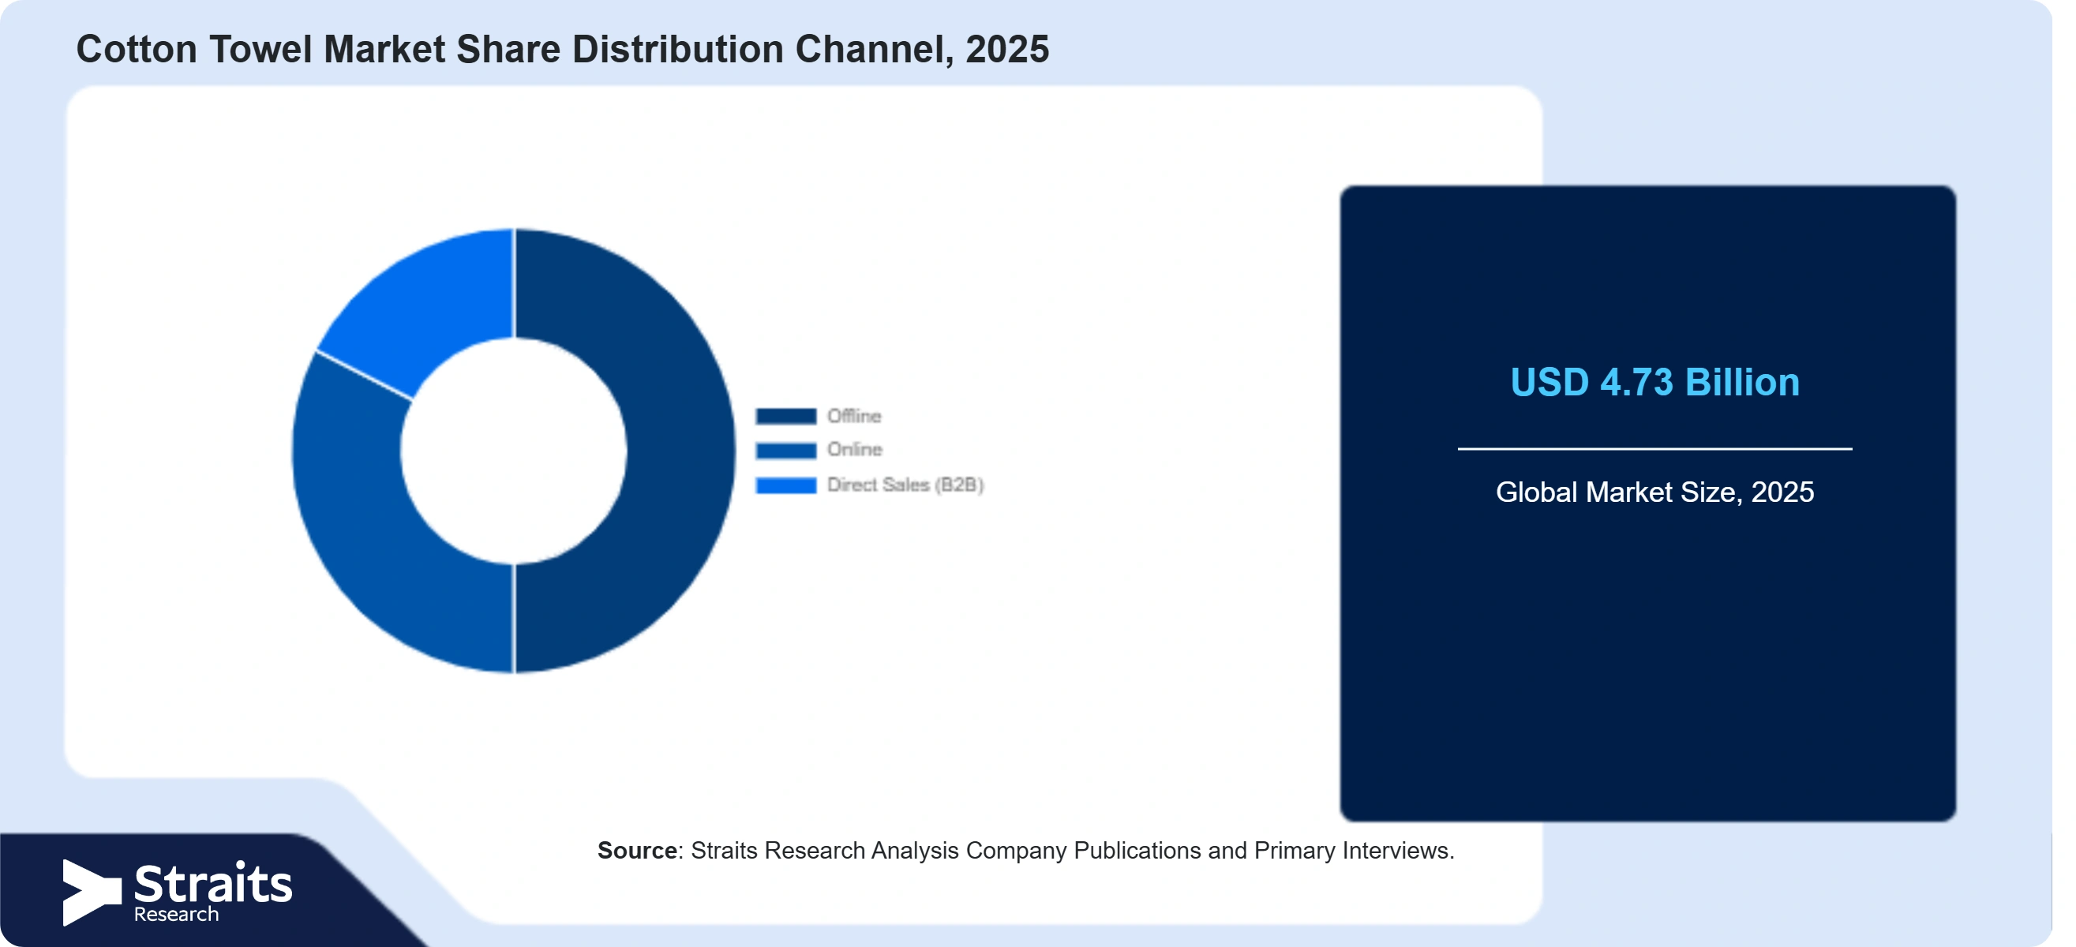The height and width of the screenshot is (947, 2076).
Task: Select the Online legend label
Action: click(854, 449)
